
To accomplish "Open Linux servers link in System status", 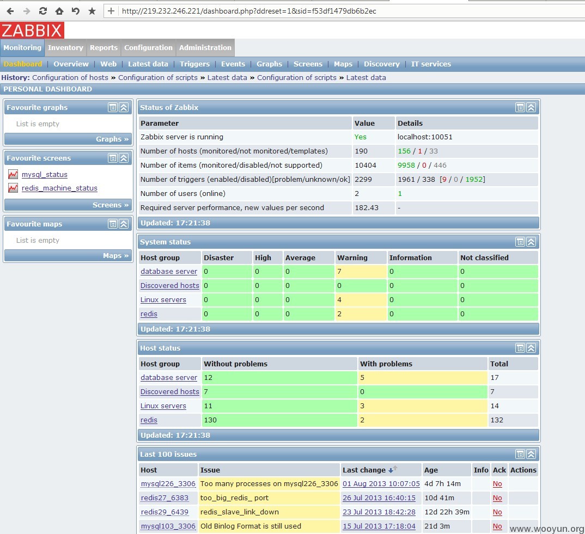I will 163,300.
